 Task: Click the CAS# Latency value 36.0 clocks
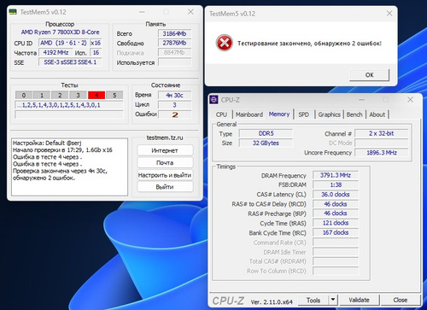tap(336, 195)
